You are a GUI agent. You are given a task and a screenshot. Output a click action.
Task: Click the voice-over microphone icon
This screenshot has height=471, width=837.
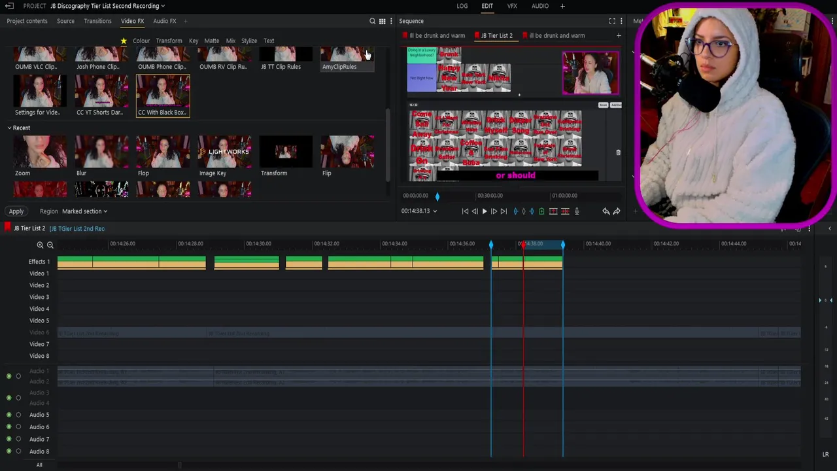tap(577, 211)
